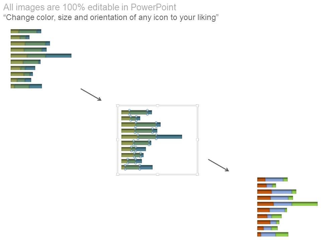321x240 pixels.
Task: Click the bottom bar's green segment in recolored chart
Action: tap(282, 234)
